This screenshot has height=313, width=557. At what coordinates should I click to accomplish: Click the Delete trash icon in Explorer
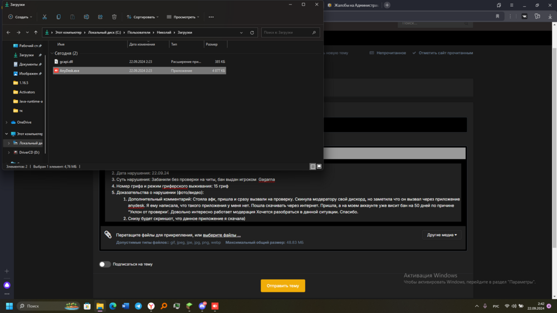(x=114, y=17)
